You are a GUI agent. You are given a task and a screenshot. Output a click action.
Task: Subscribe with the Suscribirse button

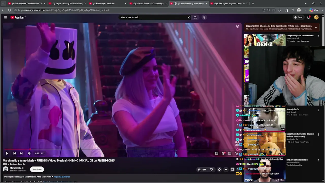[x=37, y=169]
